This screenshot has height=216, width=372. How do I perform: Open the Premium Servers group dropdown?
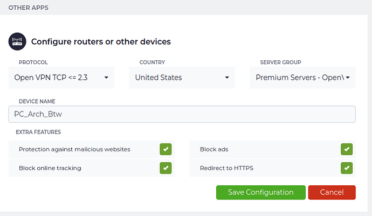(303, 78)
